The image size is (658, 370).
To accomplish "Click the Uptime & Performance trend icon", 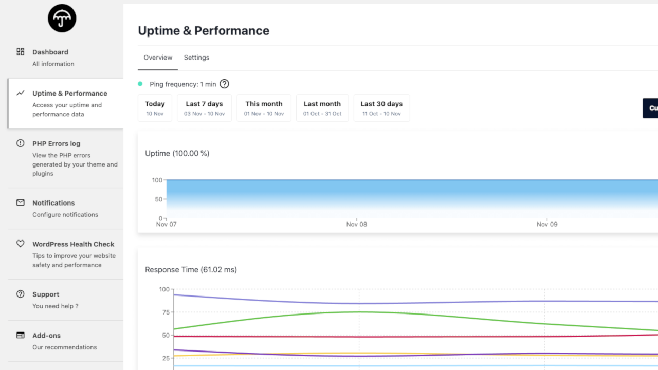I will [21, 93].
